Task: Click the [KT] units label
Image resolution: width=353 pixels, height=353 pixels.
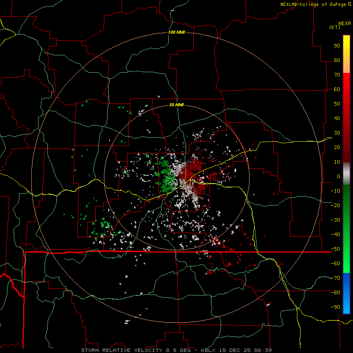Action: pos(335,27)
